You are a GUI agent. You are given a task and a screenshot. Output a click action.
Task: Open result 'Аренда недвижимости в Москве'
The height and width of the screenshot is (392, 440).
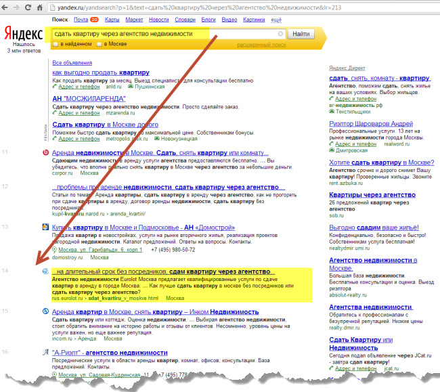click(160, 153)
